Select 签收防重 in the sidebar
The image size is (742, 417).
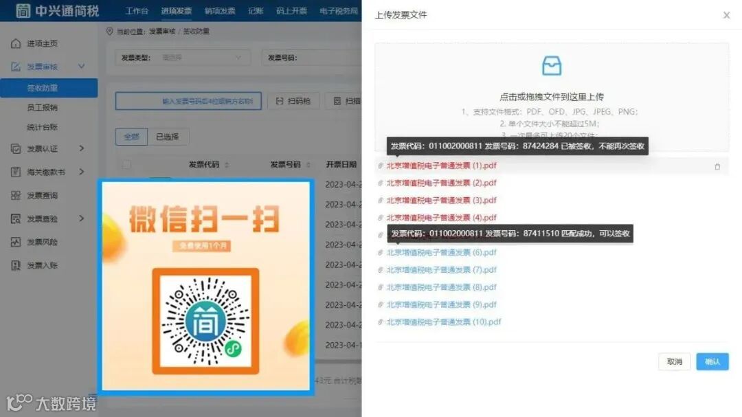(x=49, y=88)
